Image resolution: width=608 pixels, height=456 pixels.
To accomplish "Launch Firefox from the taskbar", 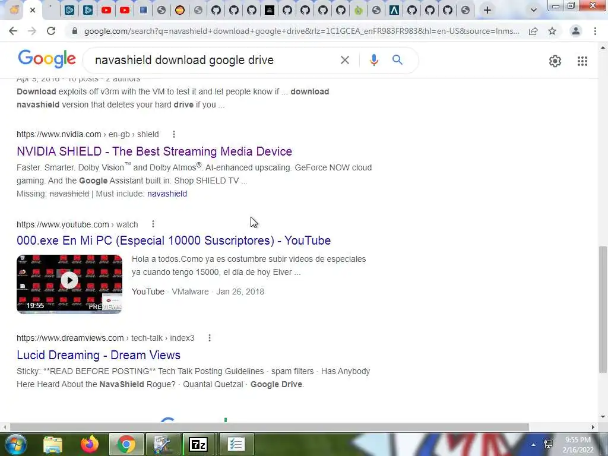I will tap(90, 444).
